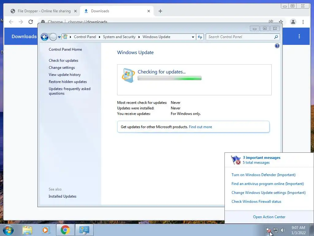Click 3 important messages heading
The width and height of the screenshot is (314, 236).
(262, 158)
